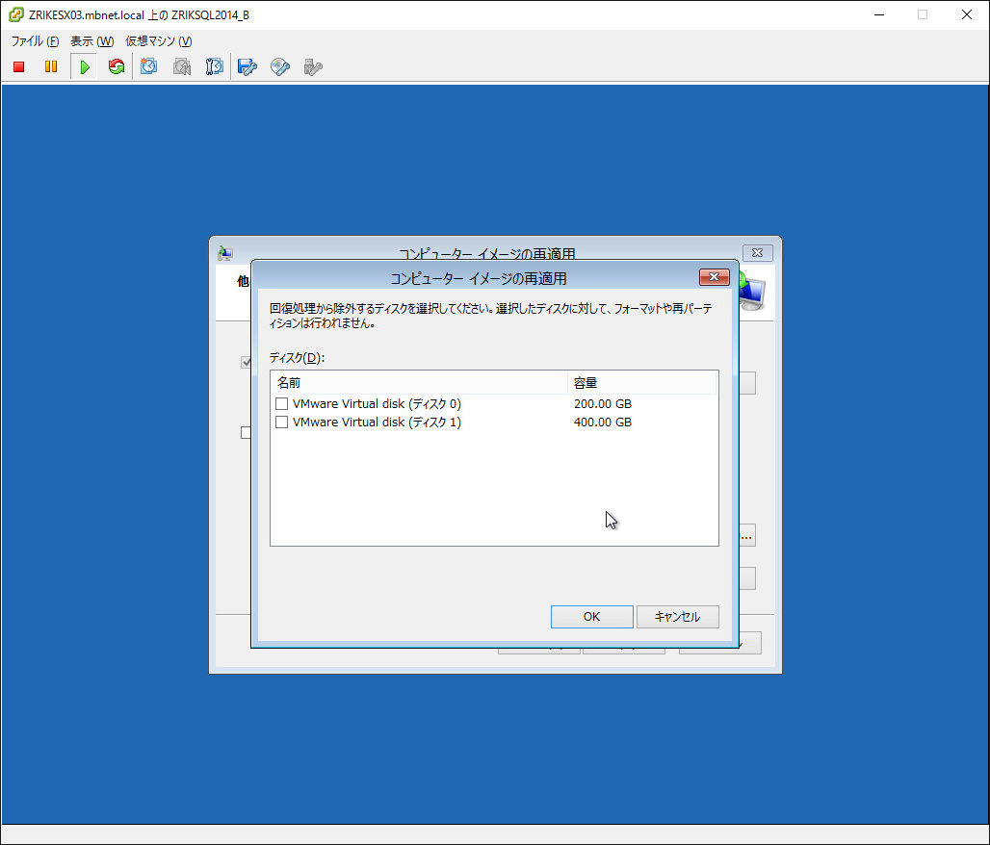
Task: Click the CD/DVD drive connection icon
Action: coord(280,66)
